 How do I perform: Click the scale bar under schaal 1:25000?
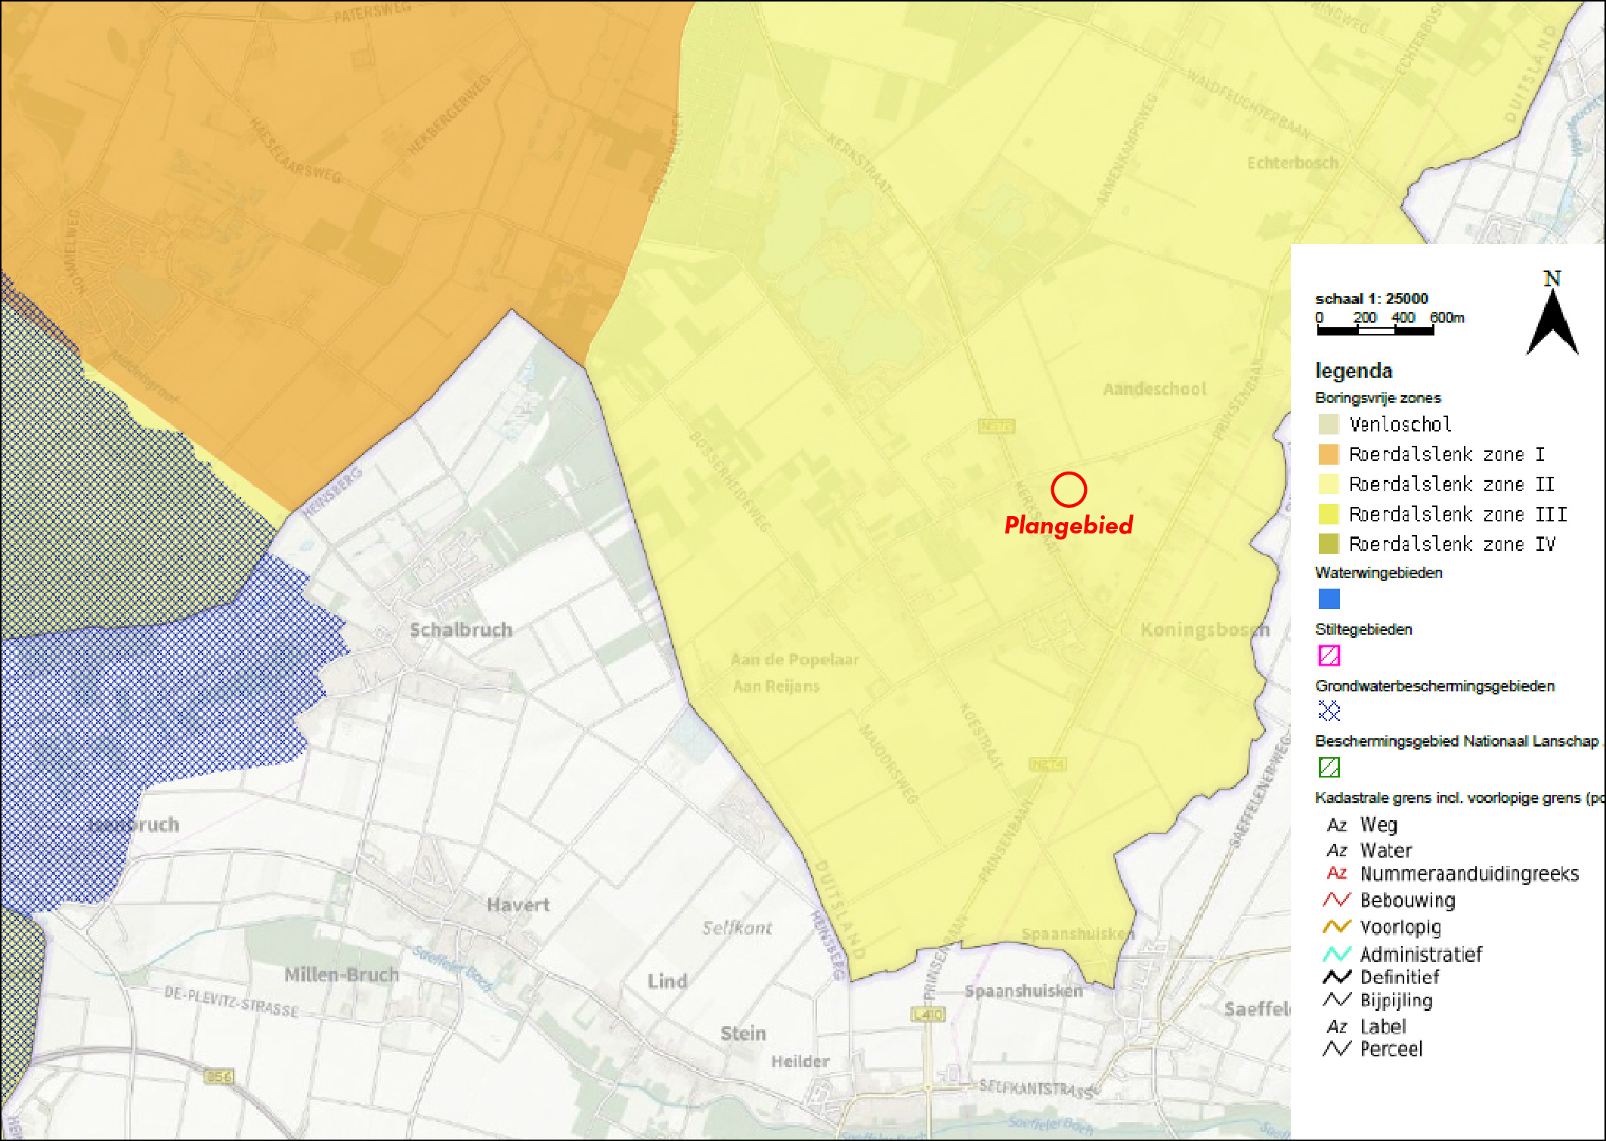1375,330
